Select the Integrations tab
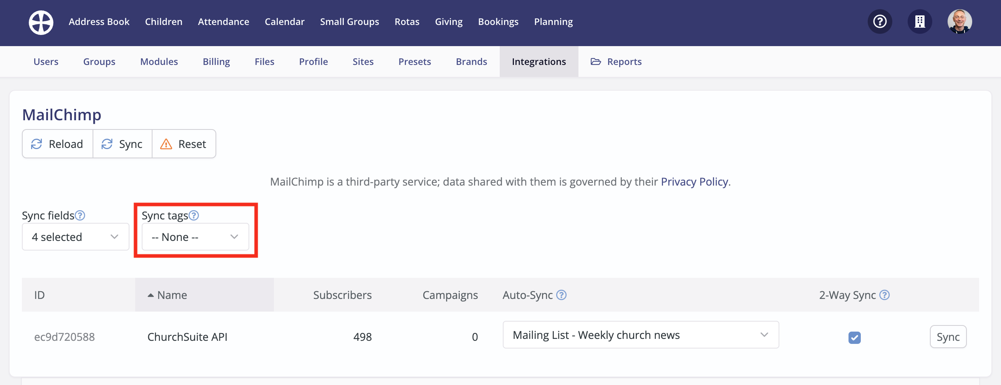The image size is (1001, 385). (539, 61)
